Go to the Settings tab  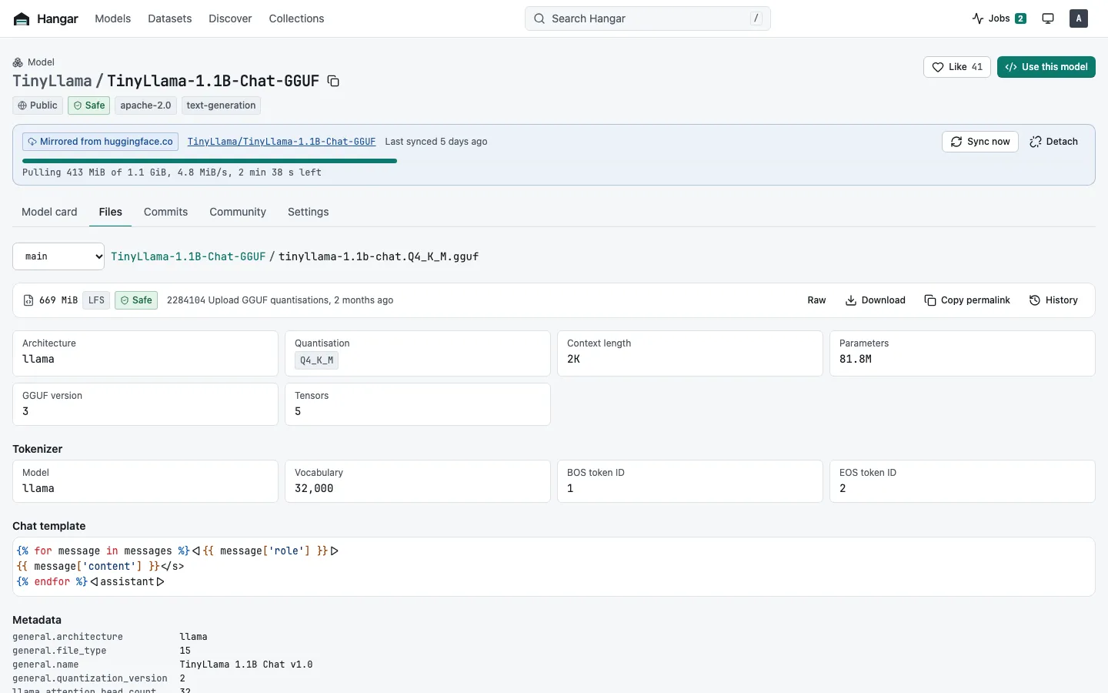(x=308, y=212)
